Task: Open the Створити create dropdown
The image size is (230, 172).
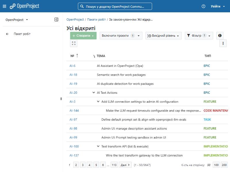Action: [x=83, y=36]
